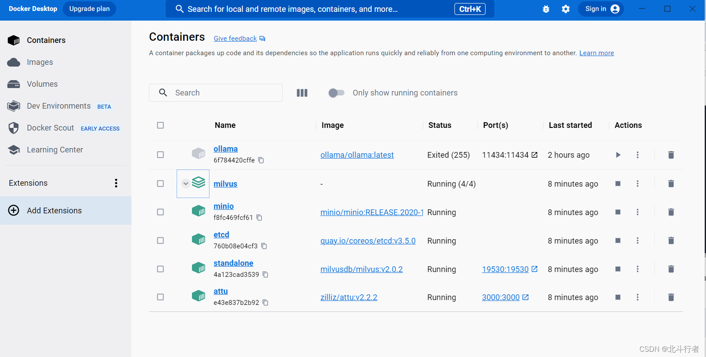Click the global search bar
706x357 pixels.
[330, 9]
